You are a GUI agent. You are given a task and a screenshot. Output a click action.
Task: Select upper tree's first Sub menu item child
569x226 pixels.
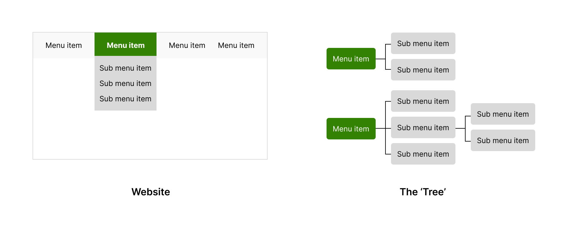pos(423,43)
